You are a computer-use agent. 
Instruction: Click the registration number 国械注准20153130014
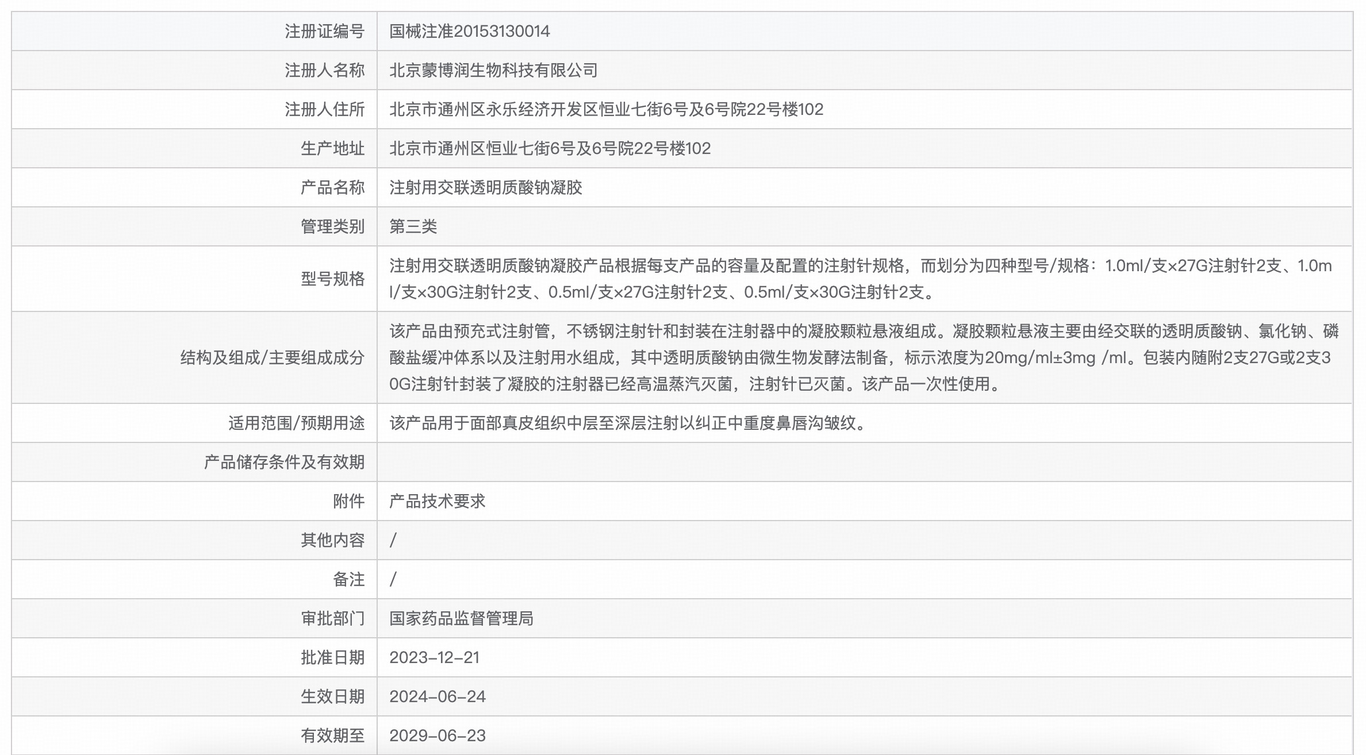469,31
